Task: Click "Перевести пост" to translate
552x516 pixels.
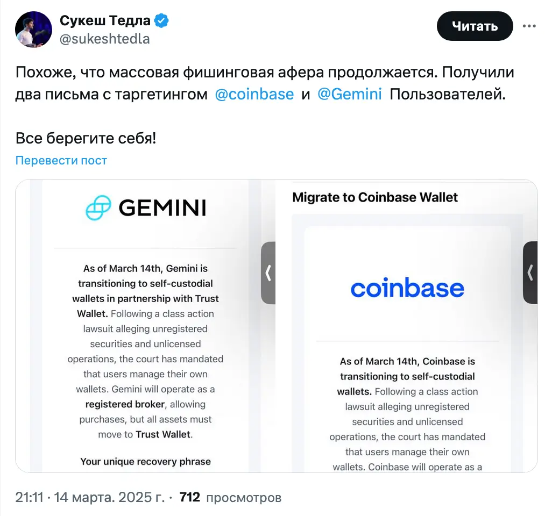Action: coord(61,160)
